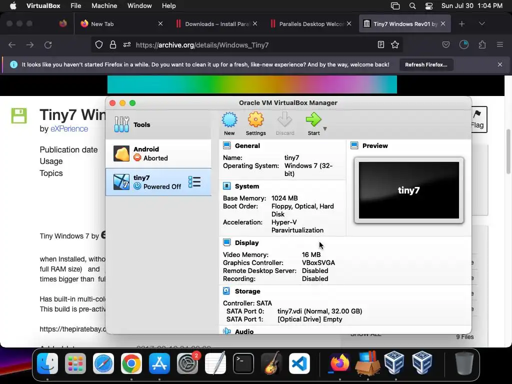512x384 pixels.
Task: Switch to the New Tab browser tab
Action: click(x=121, y=24)
